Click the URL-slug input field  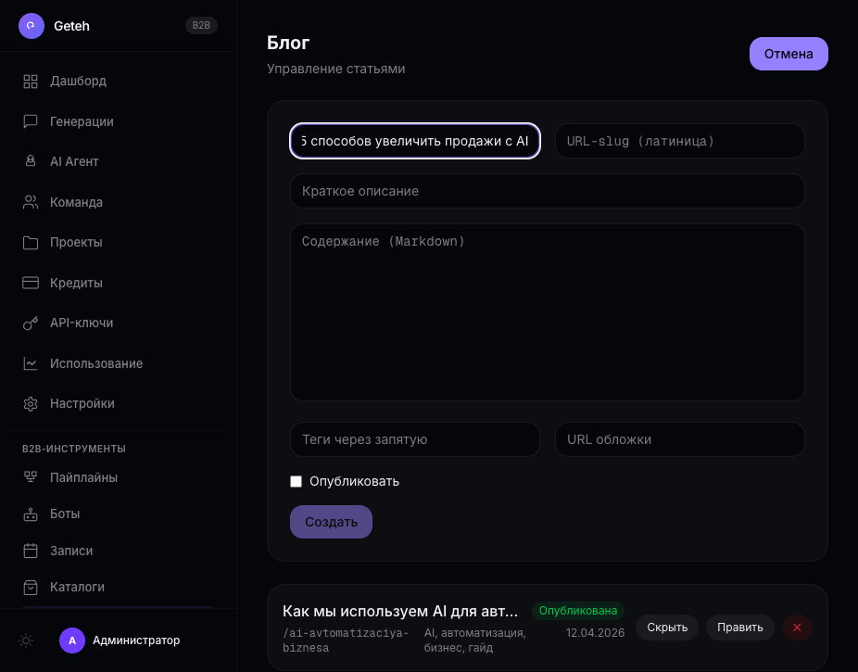pos(680,141)
